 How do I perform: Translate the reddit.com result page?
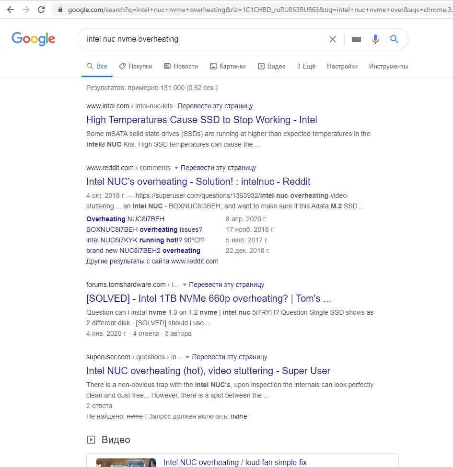218,168
